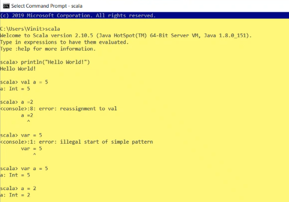Screen dimensions: 289x202
Task: Click the 'scala> a = 2' command line
Action: tap(18, 188)
